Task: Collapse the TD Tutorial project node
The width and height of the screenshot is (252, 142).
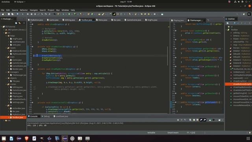Action: pos(2,27)
